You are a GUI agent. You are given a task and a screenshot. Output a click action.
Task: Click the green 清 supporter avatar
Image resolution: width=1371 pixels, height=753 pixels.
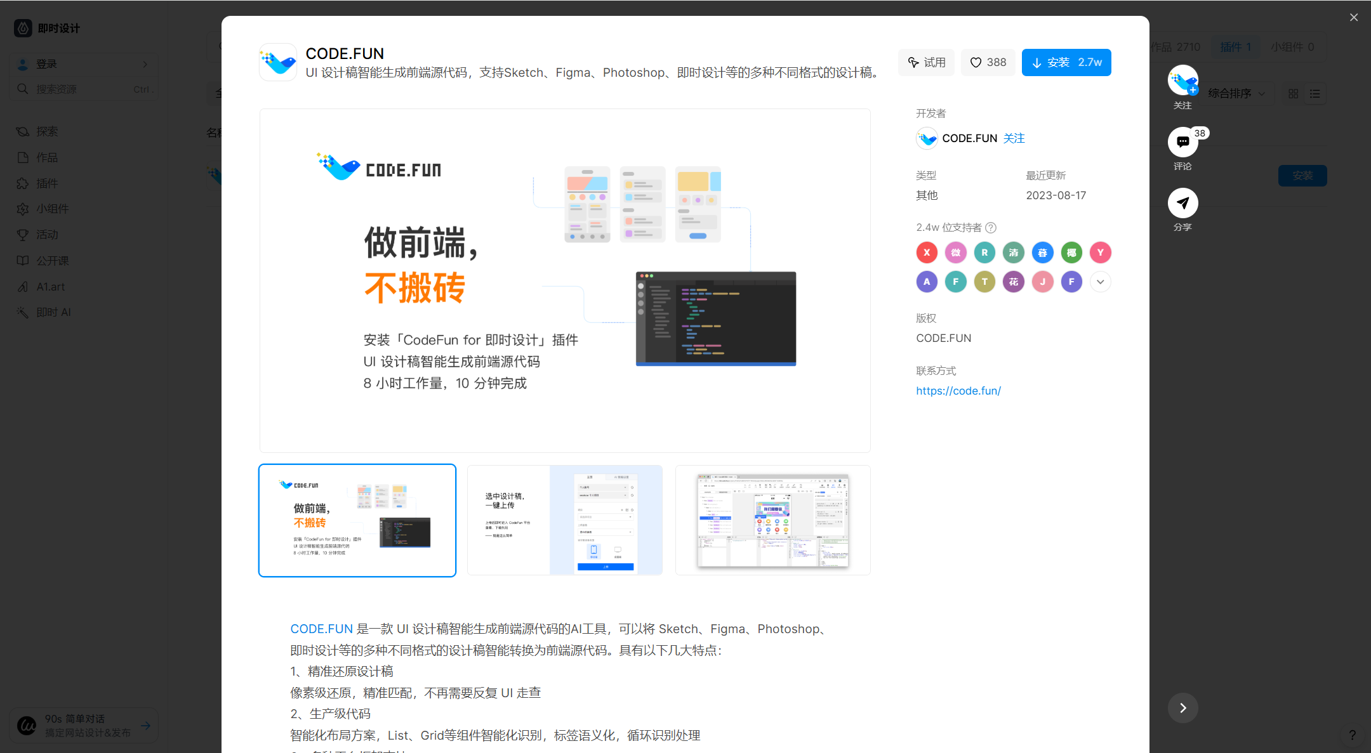tap(1014, 252)
